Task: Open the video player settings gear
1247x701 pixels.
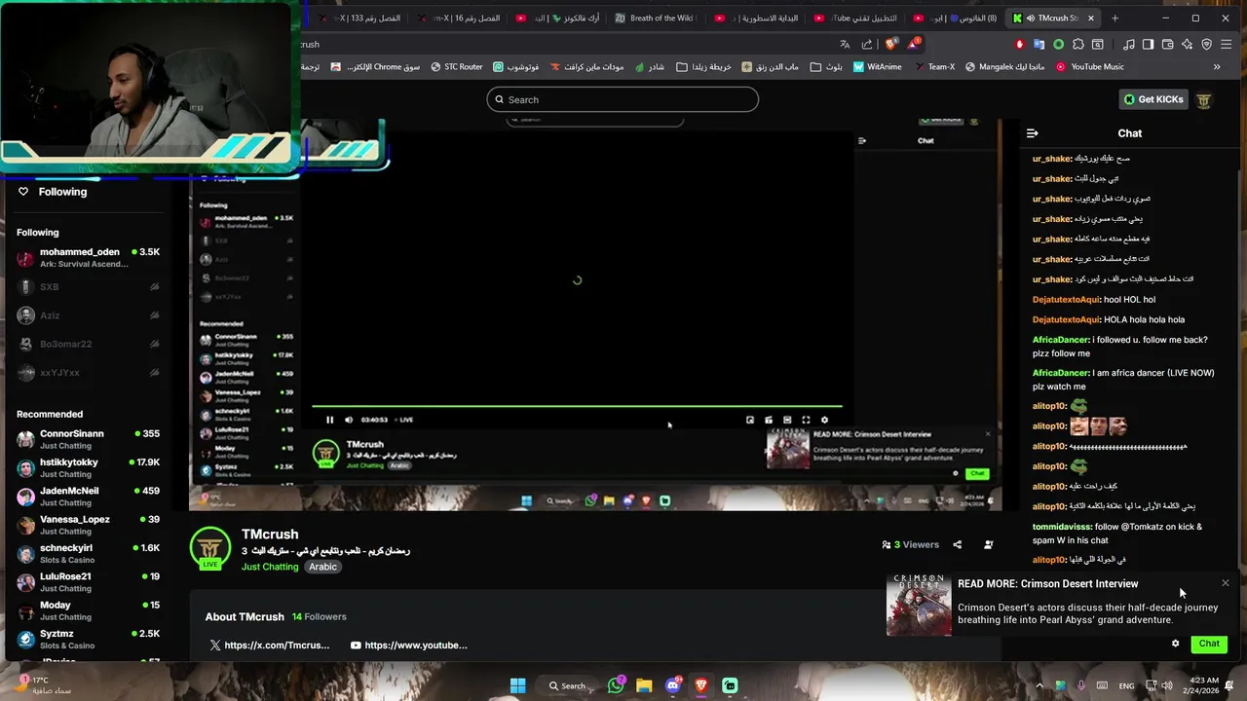Action: point(824,420)
